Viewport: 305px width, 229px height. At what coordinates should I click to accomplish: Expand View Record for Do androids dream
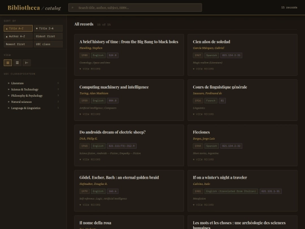point(90,159)
